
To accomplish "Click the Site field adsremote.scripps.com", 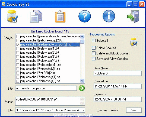I will tap(46, 88).
